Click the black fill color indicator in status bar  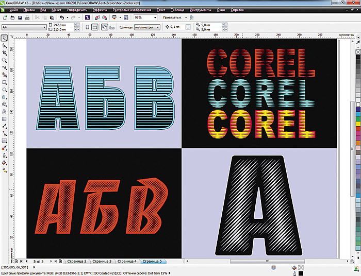[x=301, y=273]
